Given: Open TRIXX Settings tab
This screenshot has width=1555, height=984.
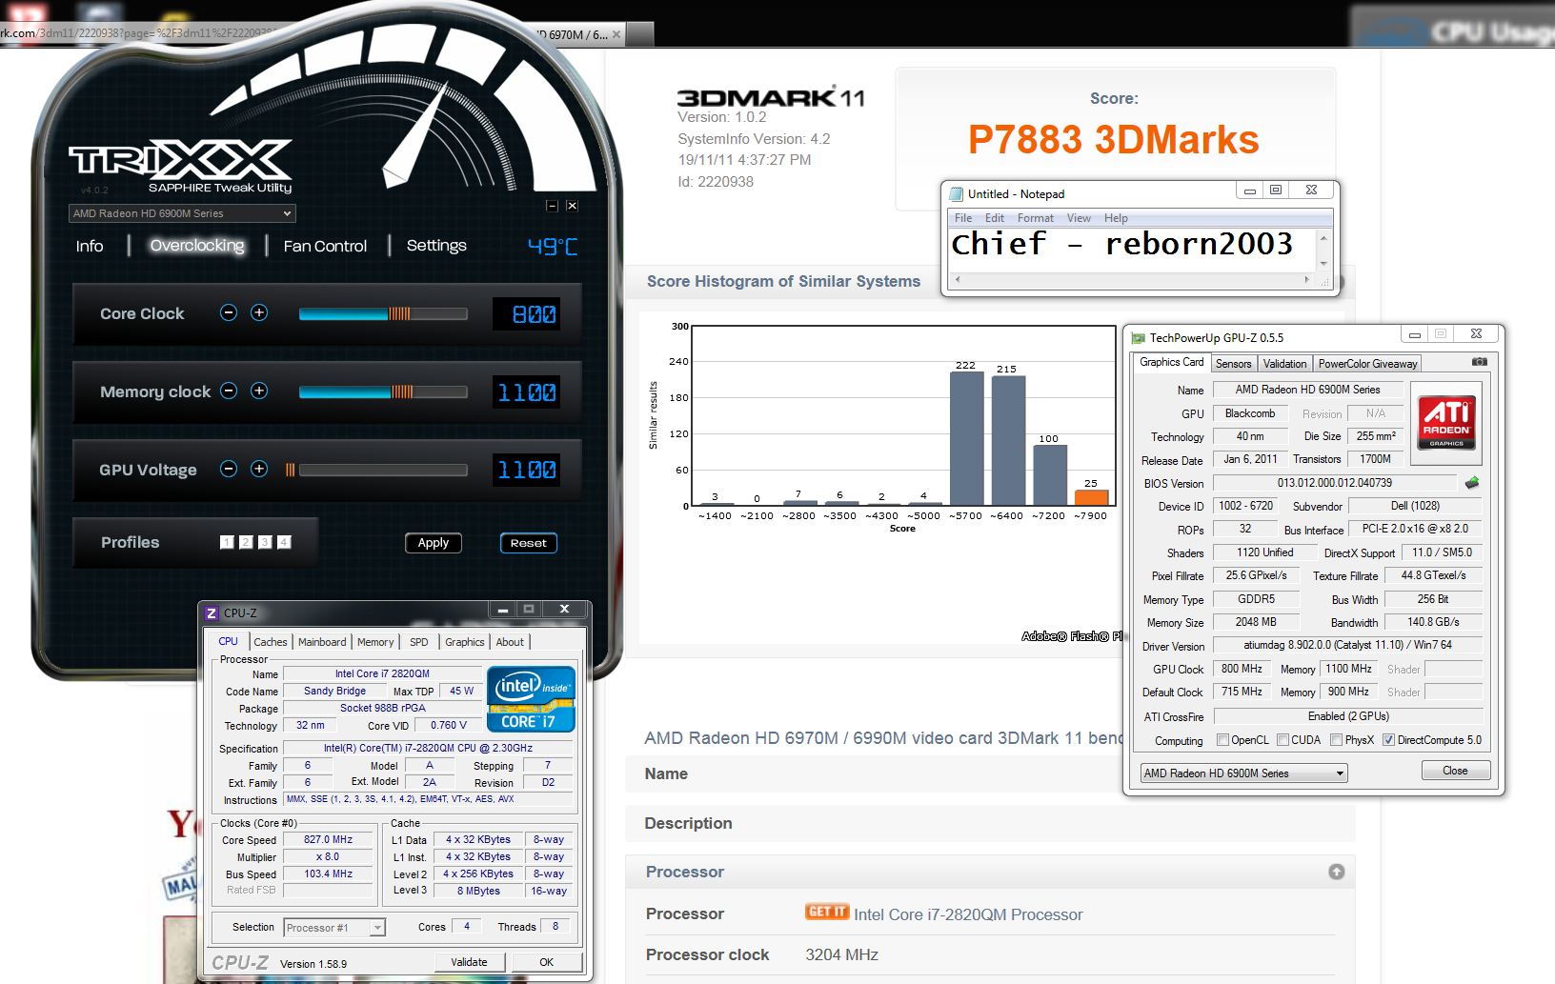Looking at the screenshot, I should coord(436,246).
